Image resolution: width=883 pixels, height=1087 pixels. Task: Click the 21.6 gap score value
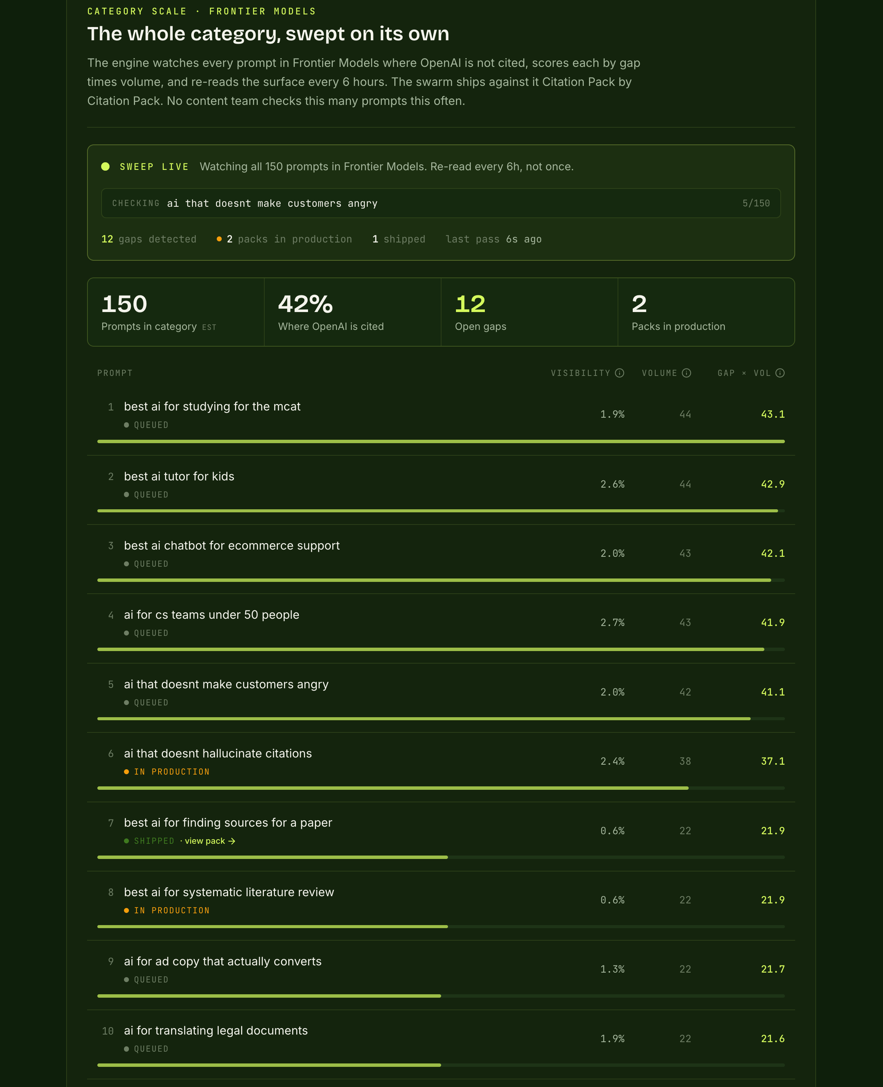pyautogui.click(x=773, y=1038)
